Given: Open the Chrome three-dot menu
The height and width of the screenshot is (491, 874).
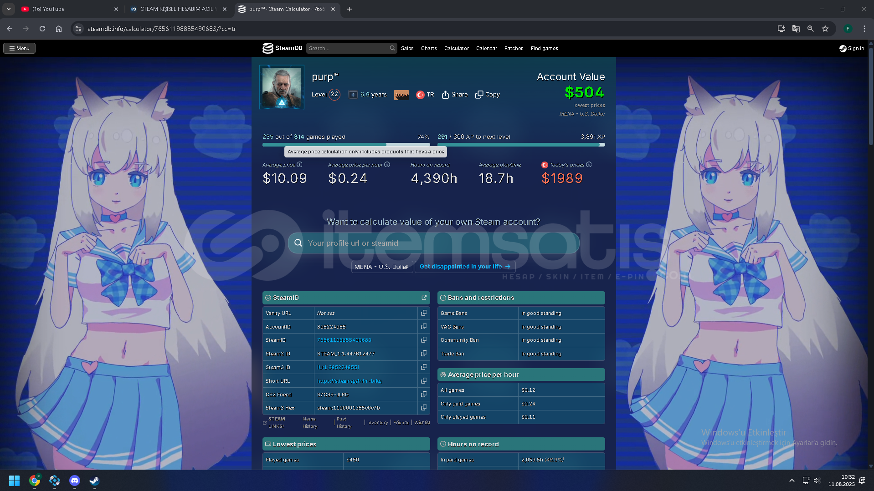Looking at the screenshot, I should [x=864, y=29].
